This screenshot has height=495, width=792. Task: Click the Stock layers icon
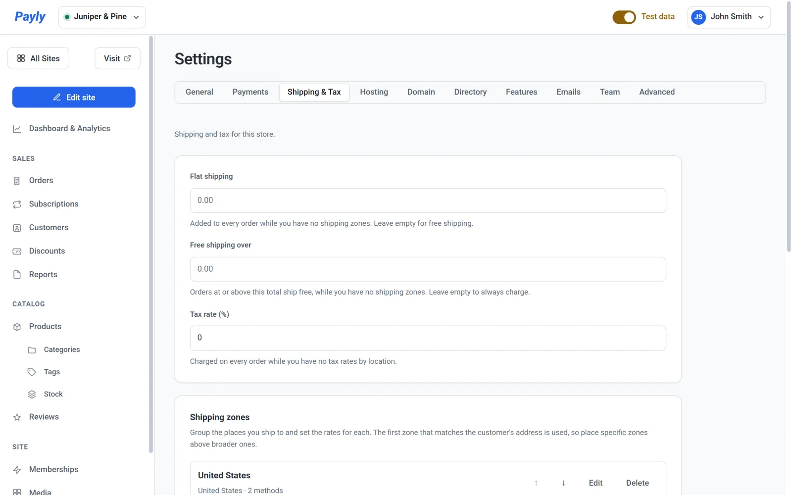point(32,395)
